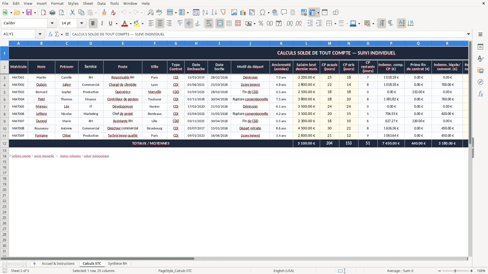
Task: Sort descending with the Z-A icon
Action: 214,13
